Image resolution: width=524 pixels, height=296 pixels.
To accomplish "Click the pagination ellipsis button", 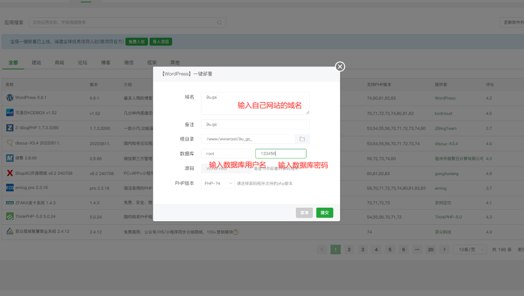I will click(417, 249).
